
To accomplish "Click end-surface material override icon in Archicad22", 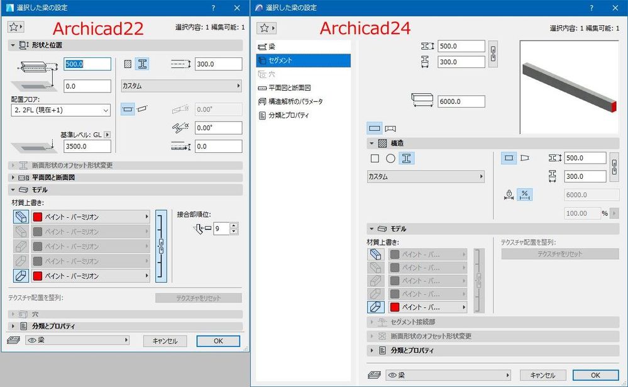I will pos(21,276).
